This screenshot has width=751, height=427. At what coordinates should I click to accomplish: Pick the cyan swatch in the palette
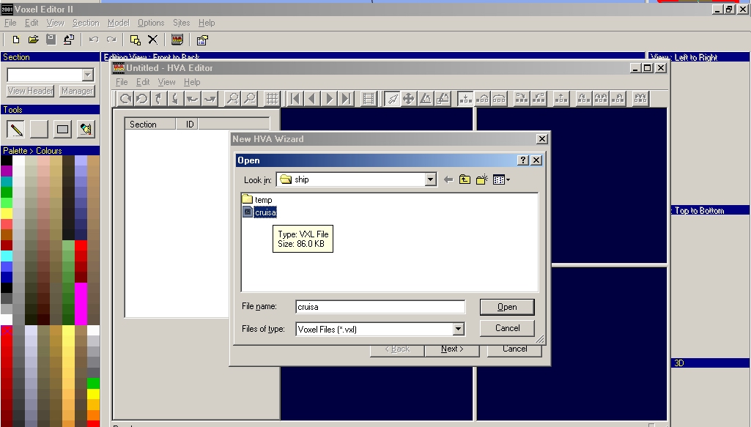click(6, 256)
